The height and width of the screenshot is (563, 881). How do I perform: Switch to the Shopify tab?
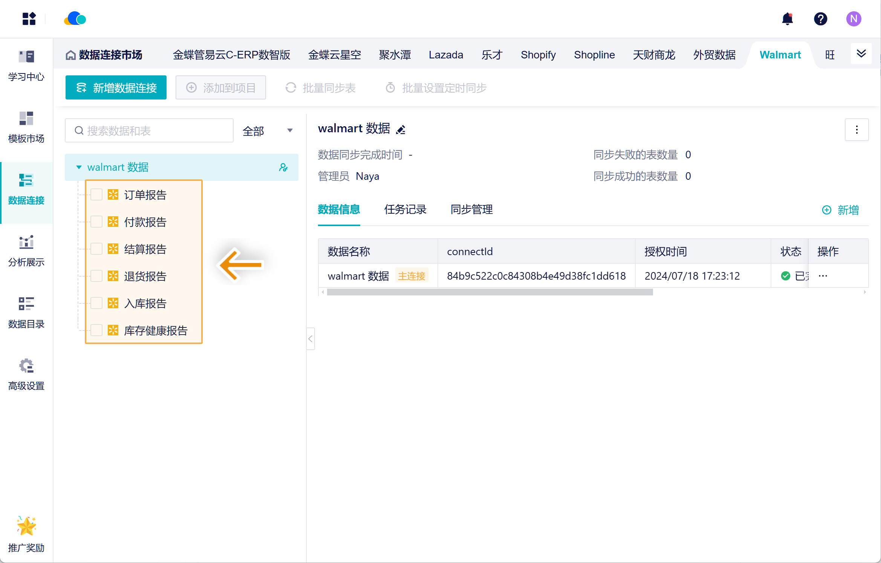coord(538,55)
